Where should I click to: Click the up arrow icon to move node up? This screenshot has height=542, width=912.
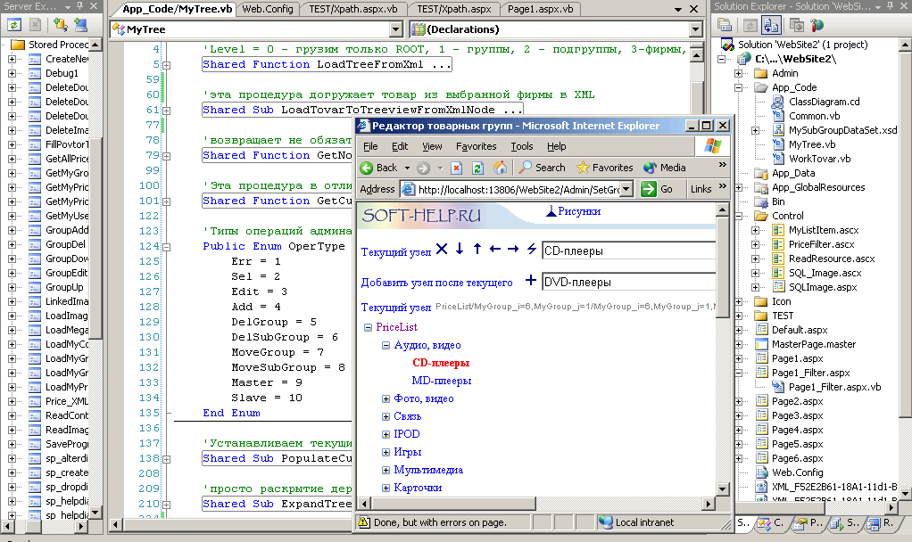(x=477, y=250)
